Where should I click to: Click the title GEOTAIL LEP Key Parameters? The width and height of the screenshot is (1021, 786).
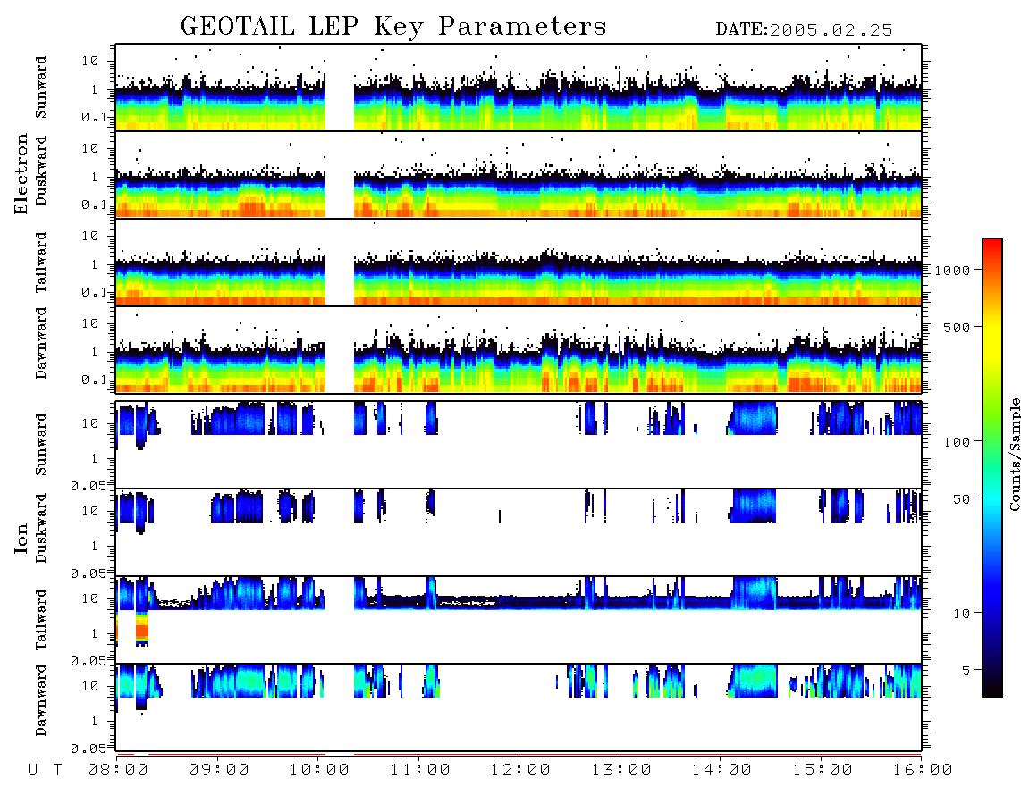pos(393,27)
